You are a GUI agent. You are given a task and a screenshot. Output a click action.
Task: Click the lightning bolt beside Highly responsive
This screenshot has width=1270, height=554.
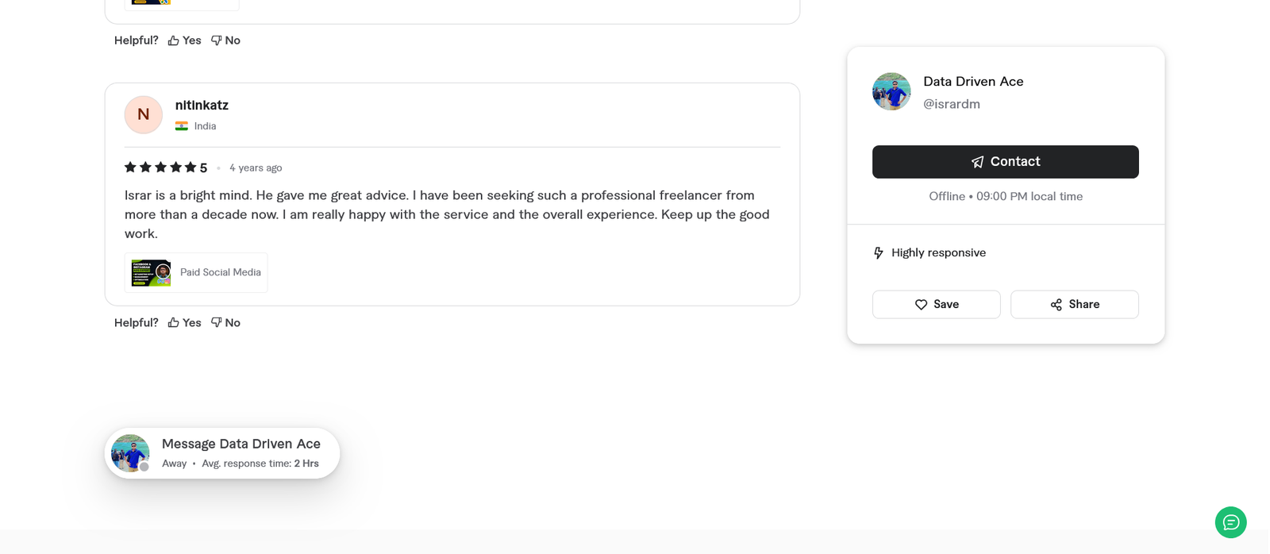(x=878, y=252)
